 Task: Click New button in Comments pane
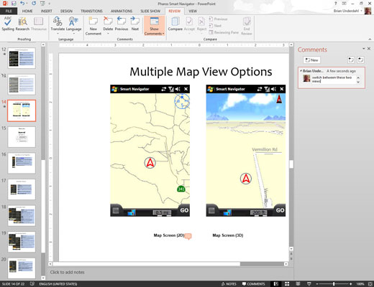[x=311, y=60]
